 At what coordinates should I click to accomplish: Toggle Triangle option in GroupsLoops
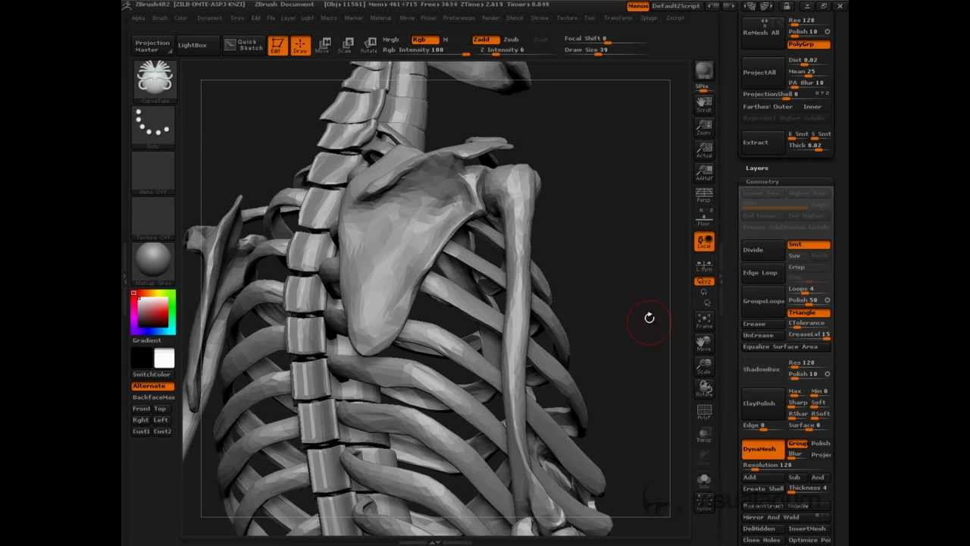tap(809, 312)
